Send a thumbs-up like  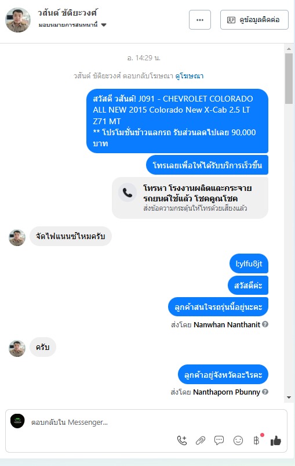point(276,440)
